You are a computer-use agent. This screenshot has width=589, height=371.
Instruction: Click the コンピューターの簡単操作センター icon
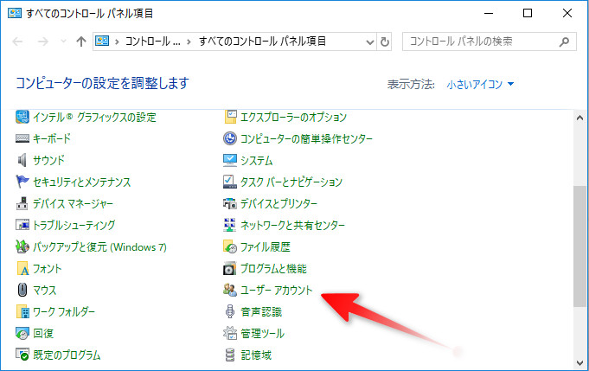click(x=230, y=138)
